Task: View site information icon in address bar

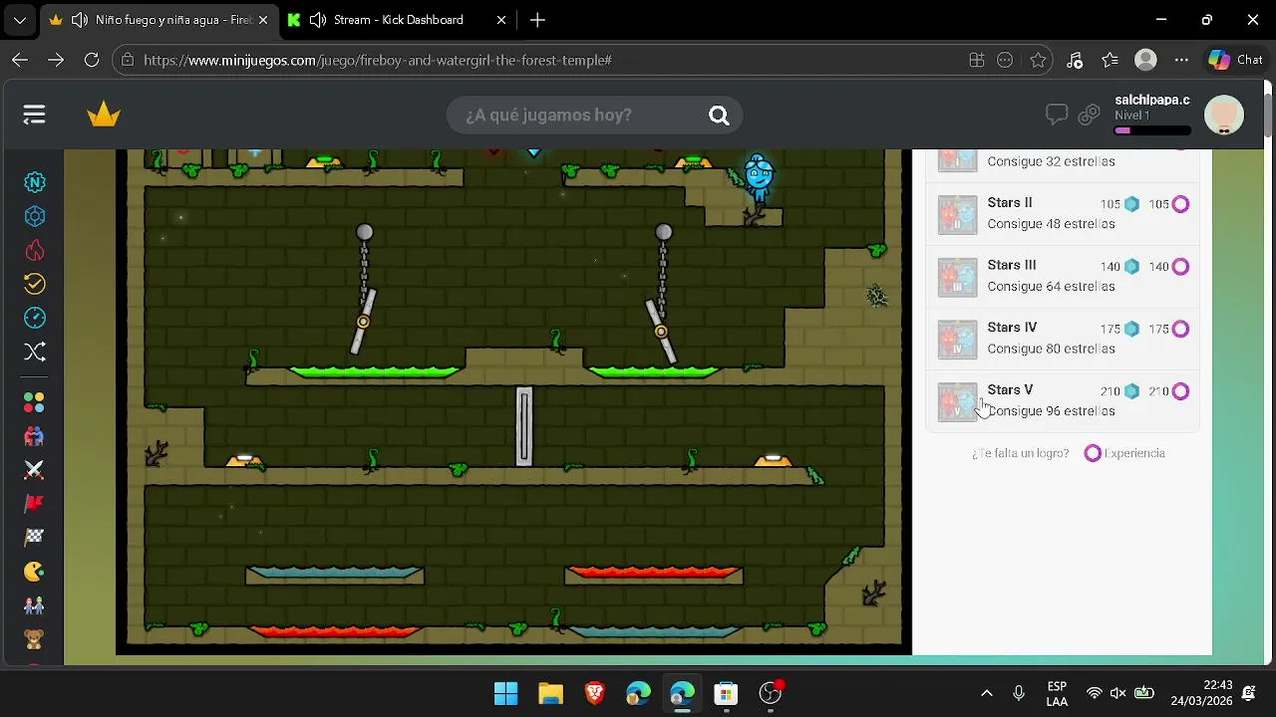Action: [127, 60]
